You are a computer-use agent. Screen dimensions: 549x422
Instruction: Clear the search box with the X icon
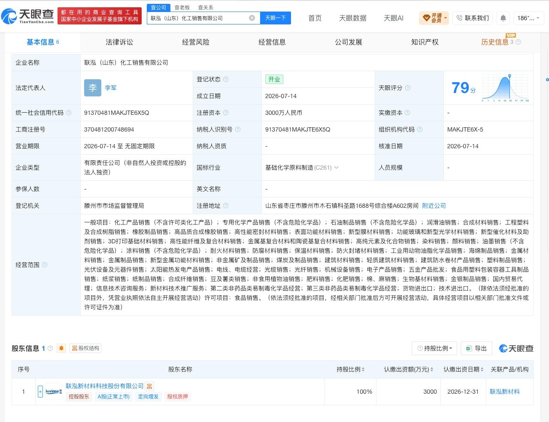point(252,18)
